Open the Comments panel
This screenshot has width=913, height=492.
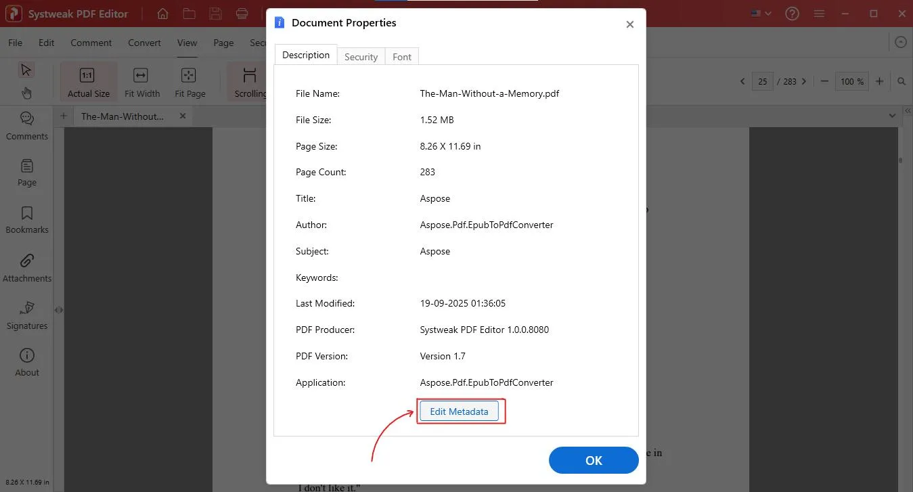pos(26,125)
